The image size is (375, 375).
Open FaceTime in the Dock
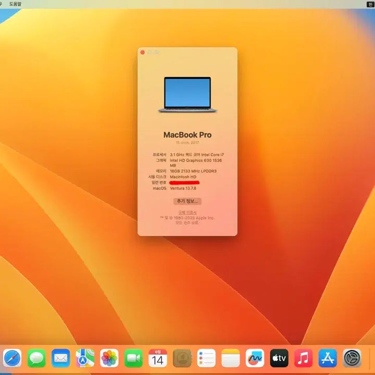(x=134, y=358)
